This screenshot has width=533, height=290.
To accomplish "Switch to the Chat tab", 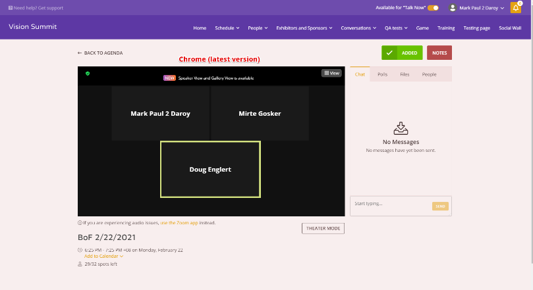I will click(360, 74).
